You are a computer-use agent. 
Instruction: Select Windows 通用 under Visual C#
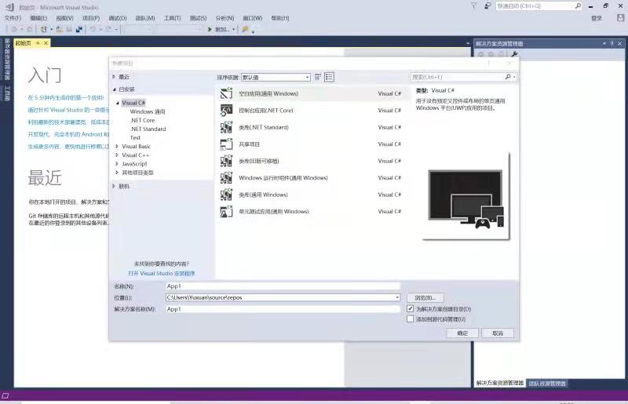148,111
